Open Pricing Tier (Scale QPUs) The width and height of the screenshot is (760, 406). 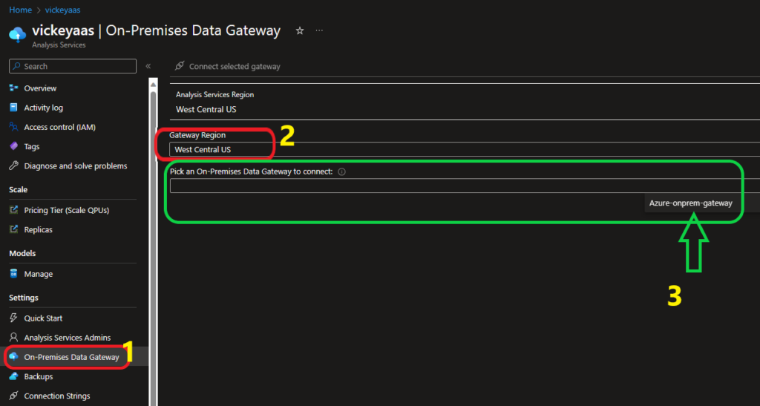click(x=66, y=210)
